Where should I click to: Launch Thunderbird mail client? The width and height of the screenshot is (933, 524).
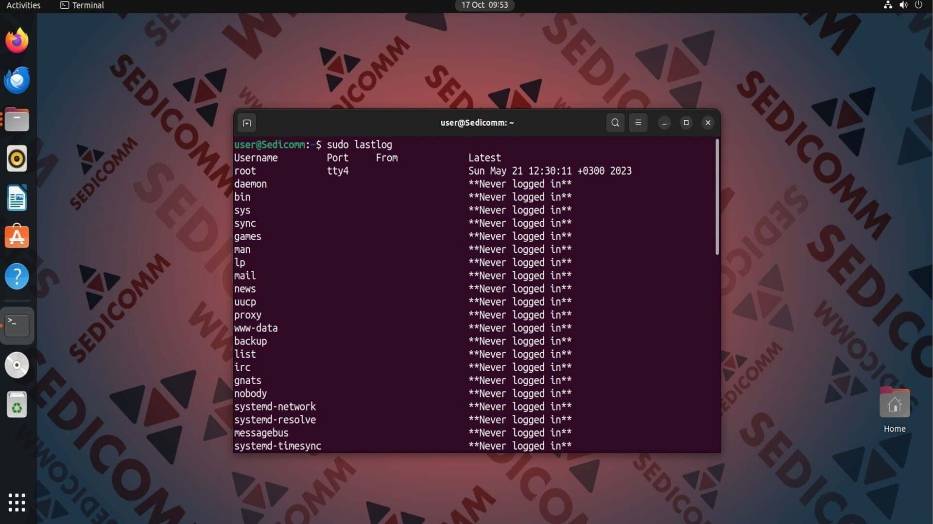pyautogui.click(x=17, y=80)
